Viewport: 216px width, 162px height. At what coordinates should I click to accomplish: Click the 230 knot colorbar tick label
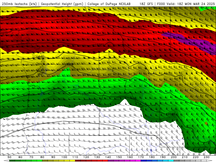[x=207, y=157]
